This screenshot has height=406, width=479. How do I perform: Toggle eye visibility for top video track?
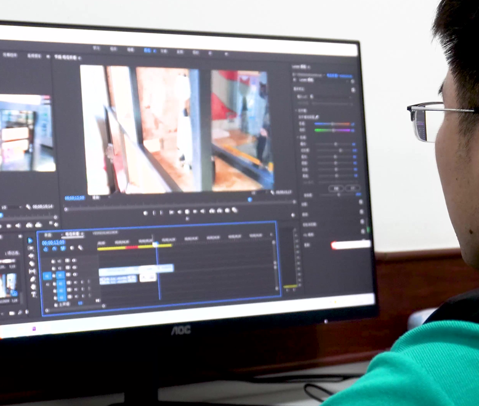[74, 260]
